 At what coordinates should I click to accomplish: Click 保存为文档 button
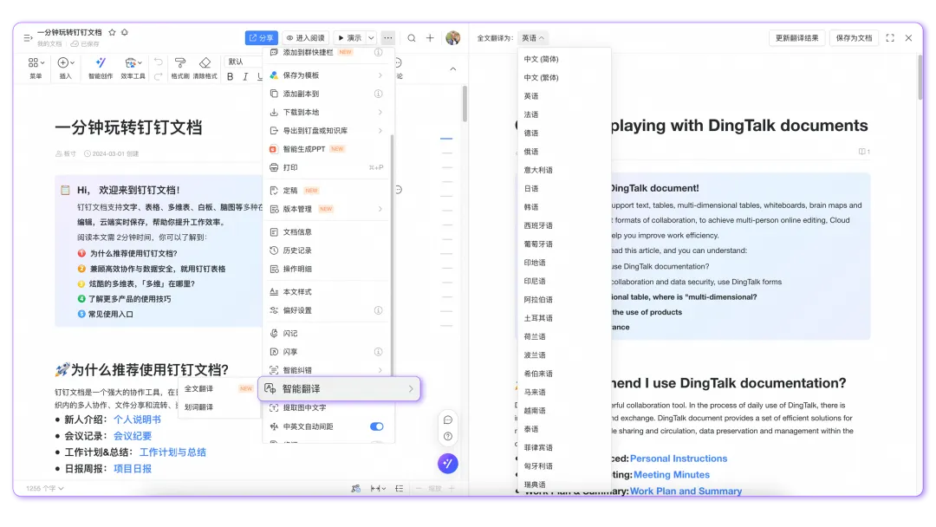tap(854, 37)
